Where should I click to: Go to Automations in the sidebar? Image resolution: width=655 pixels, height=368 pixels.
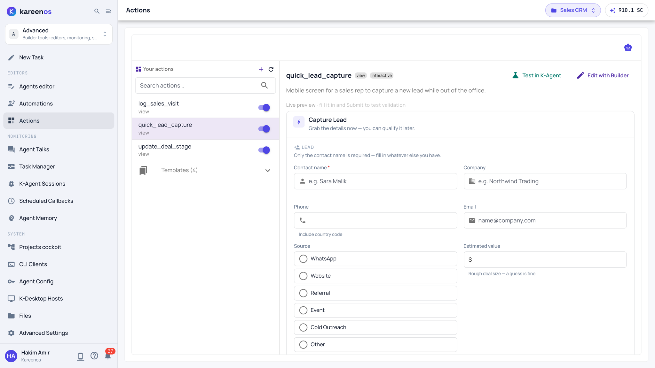tap(59, 103)
